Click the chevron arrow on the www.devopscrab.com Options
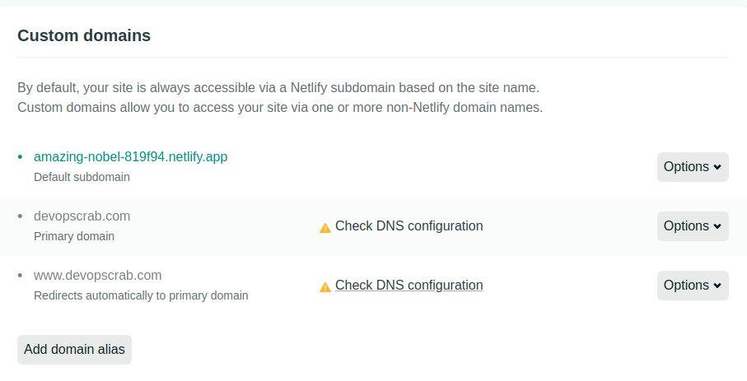Image resolution: width=747 pixels, height=381 pixels. (x=717, y=286)
